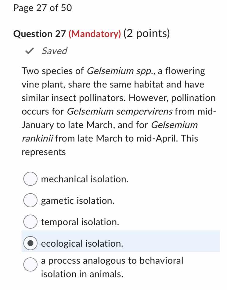Click the "(2 points)" text
Screen dimensions: 227x290
point(147,34)
